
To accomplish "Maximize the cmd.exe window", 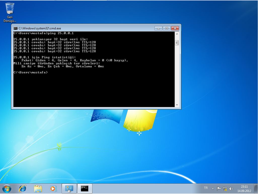I will pyautogui.click(x=167, y=28).
